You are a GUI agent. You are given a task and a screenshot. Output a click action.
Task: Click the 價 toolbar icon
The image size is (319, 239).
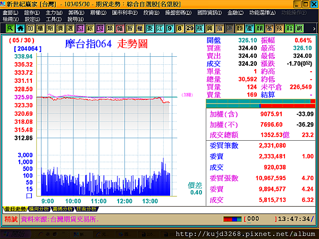[x=60, y=28]
